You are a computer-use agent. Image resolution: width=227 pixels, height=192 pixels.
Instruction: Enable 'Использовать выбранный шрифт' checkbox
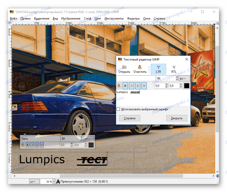click(118, 109)
